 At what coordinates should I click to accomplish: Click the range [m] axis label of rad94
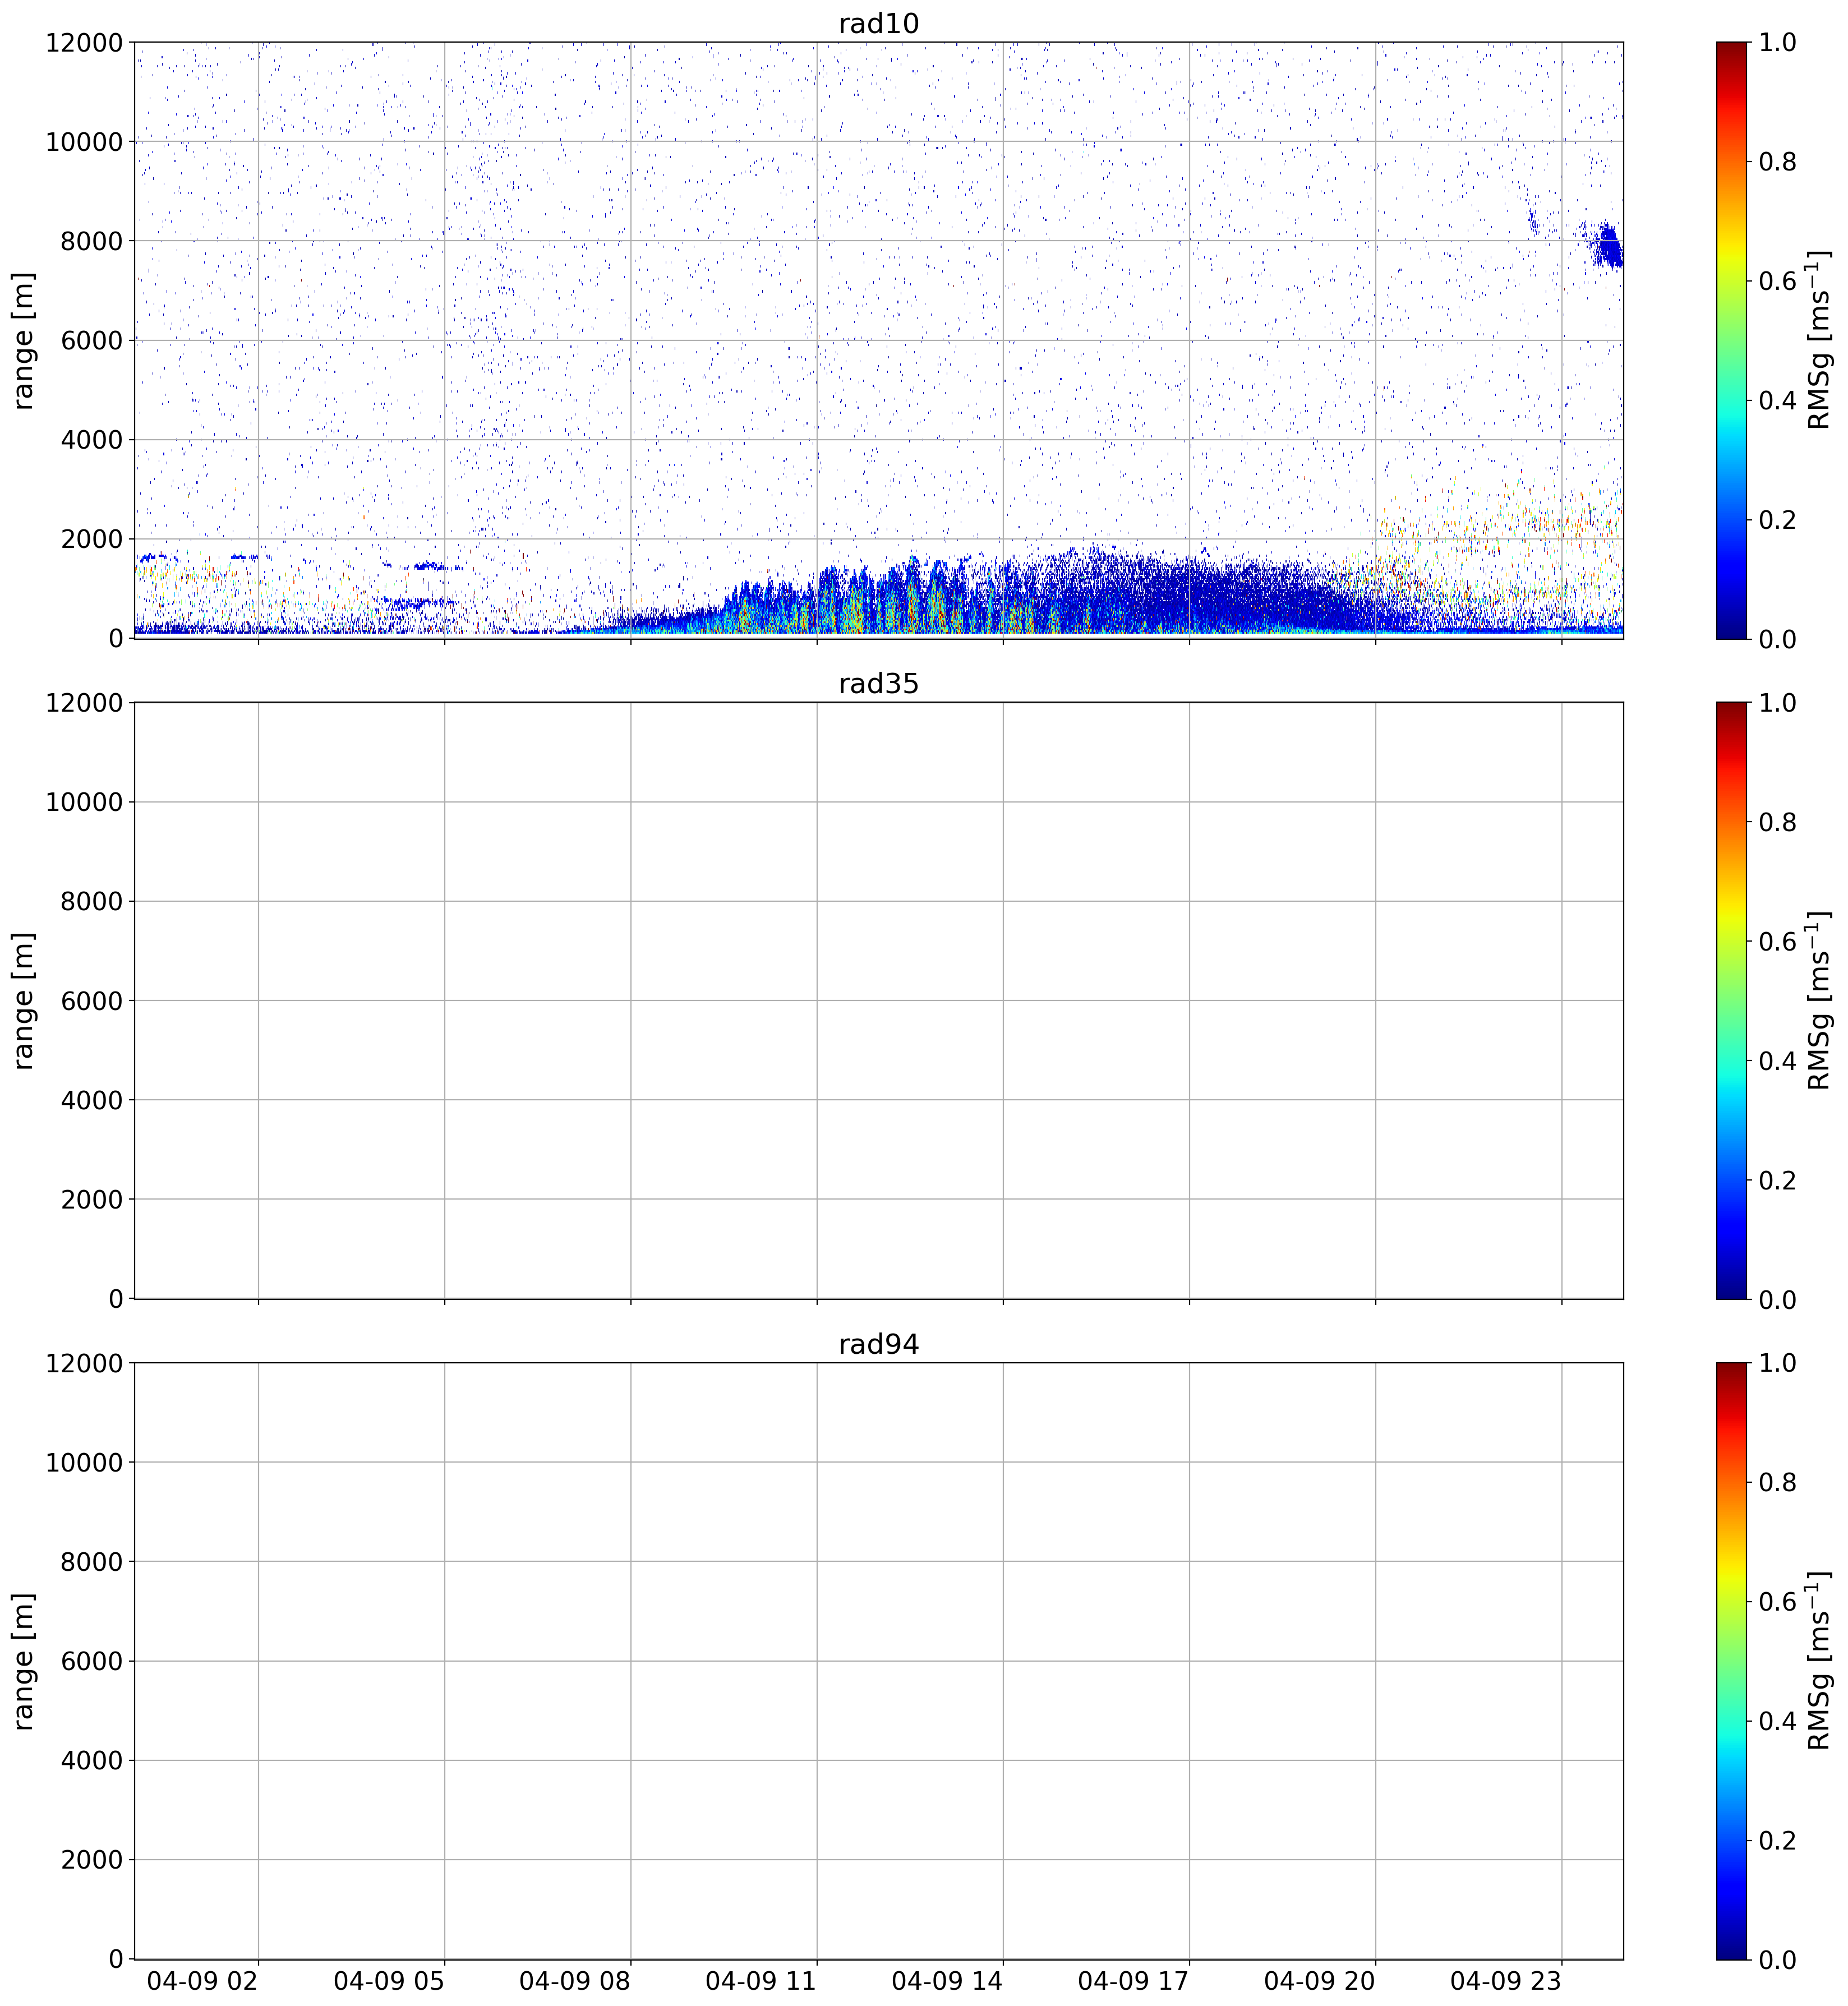click(x=23, y=1661)
